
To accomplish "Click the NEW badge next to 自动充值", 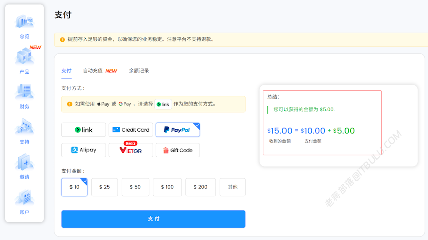I will [x=111, y=71].
